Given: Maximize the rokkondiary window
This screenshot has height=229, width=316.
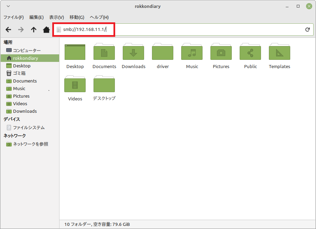Looking at the screenshot, I should point(298,6).
